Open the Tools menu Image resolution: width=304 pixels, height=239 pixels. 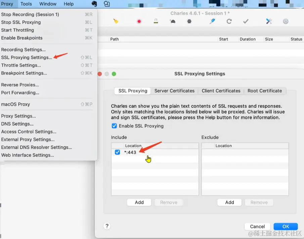click(26, 4)
